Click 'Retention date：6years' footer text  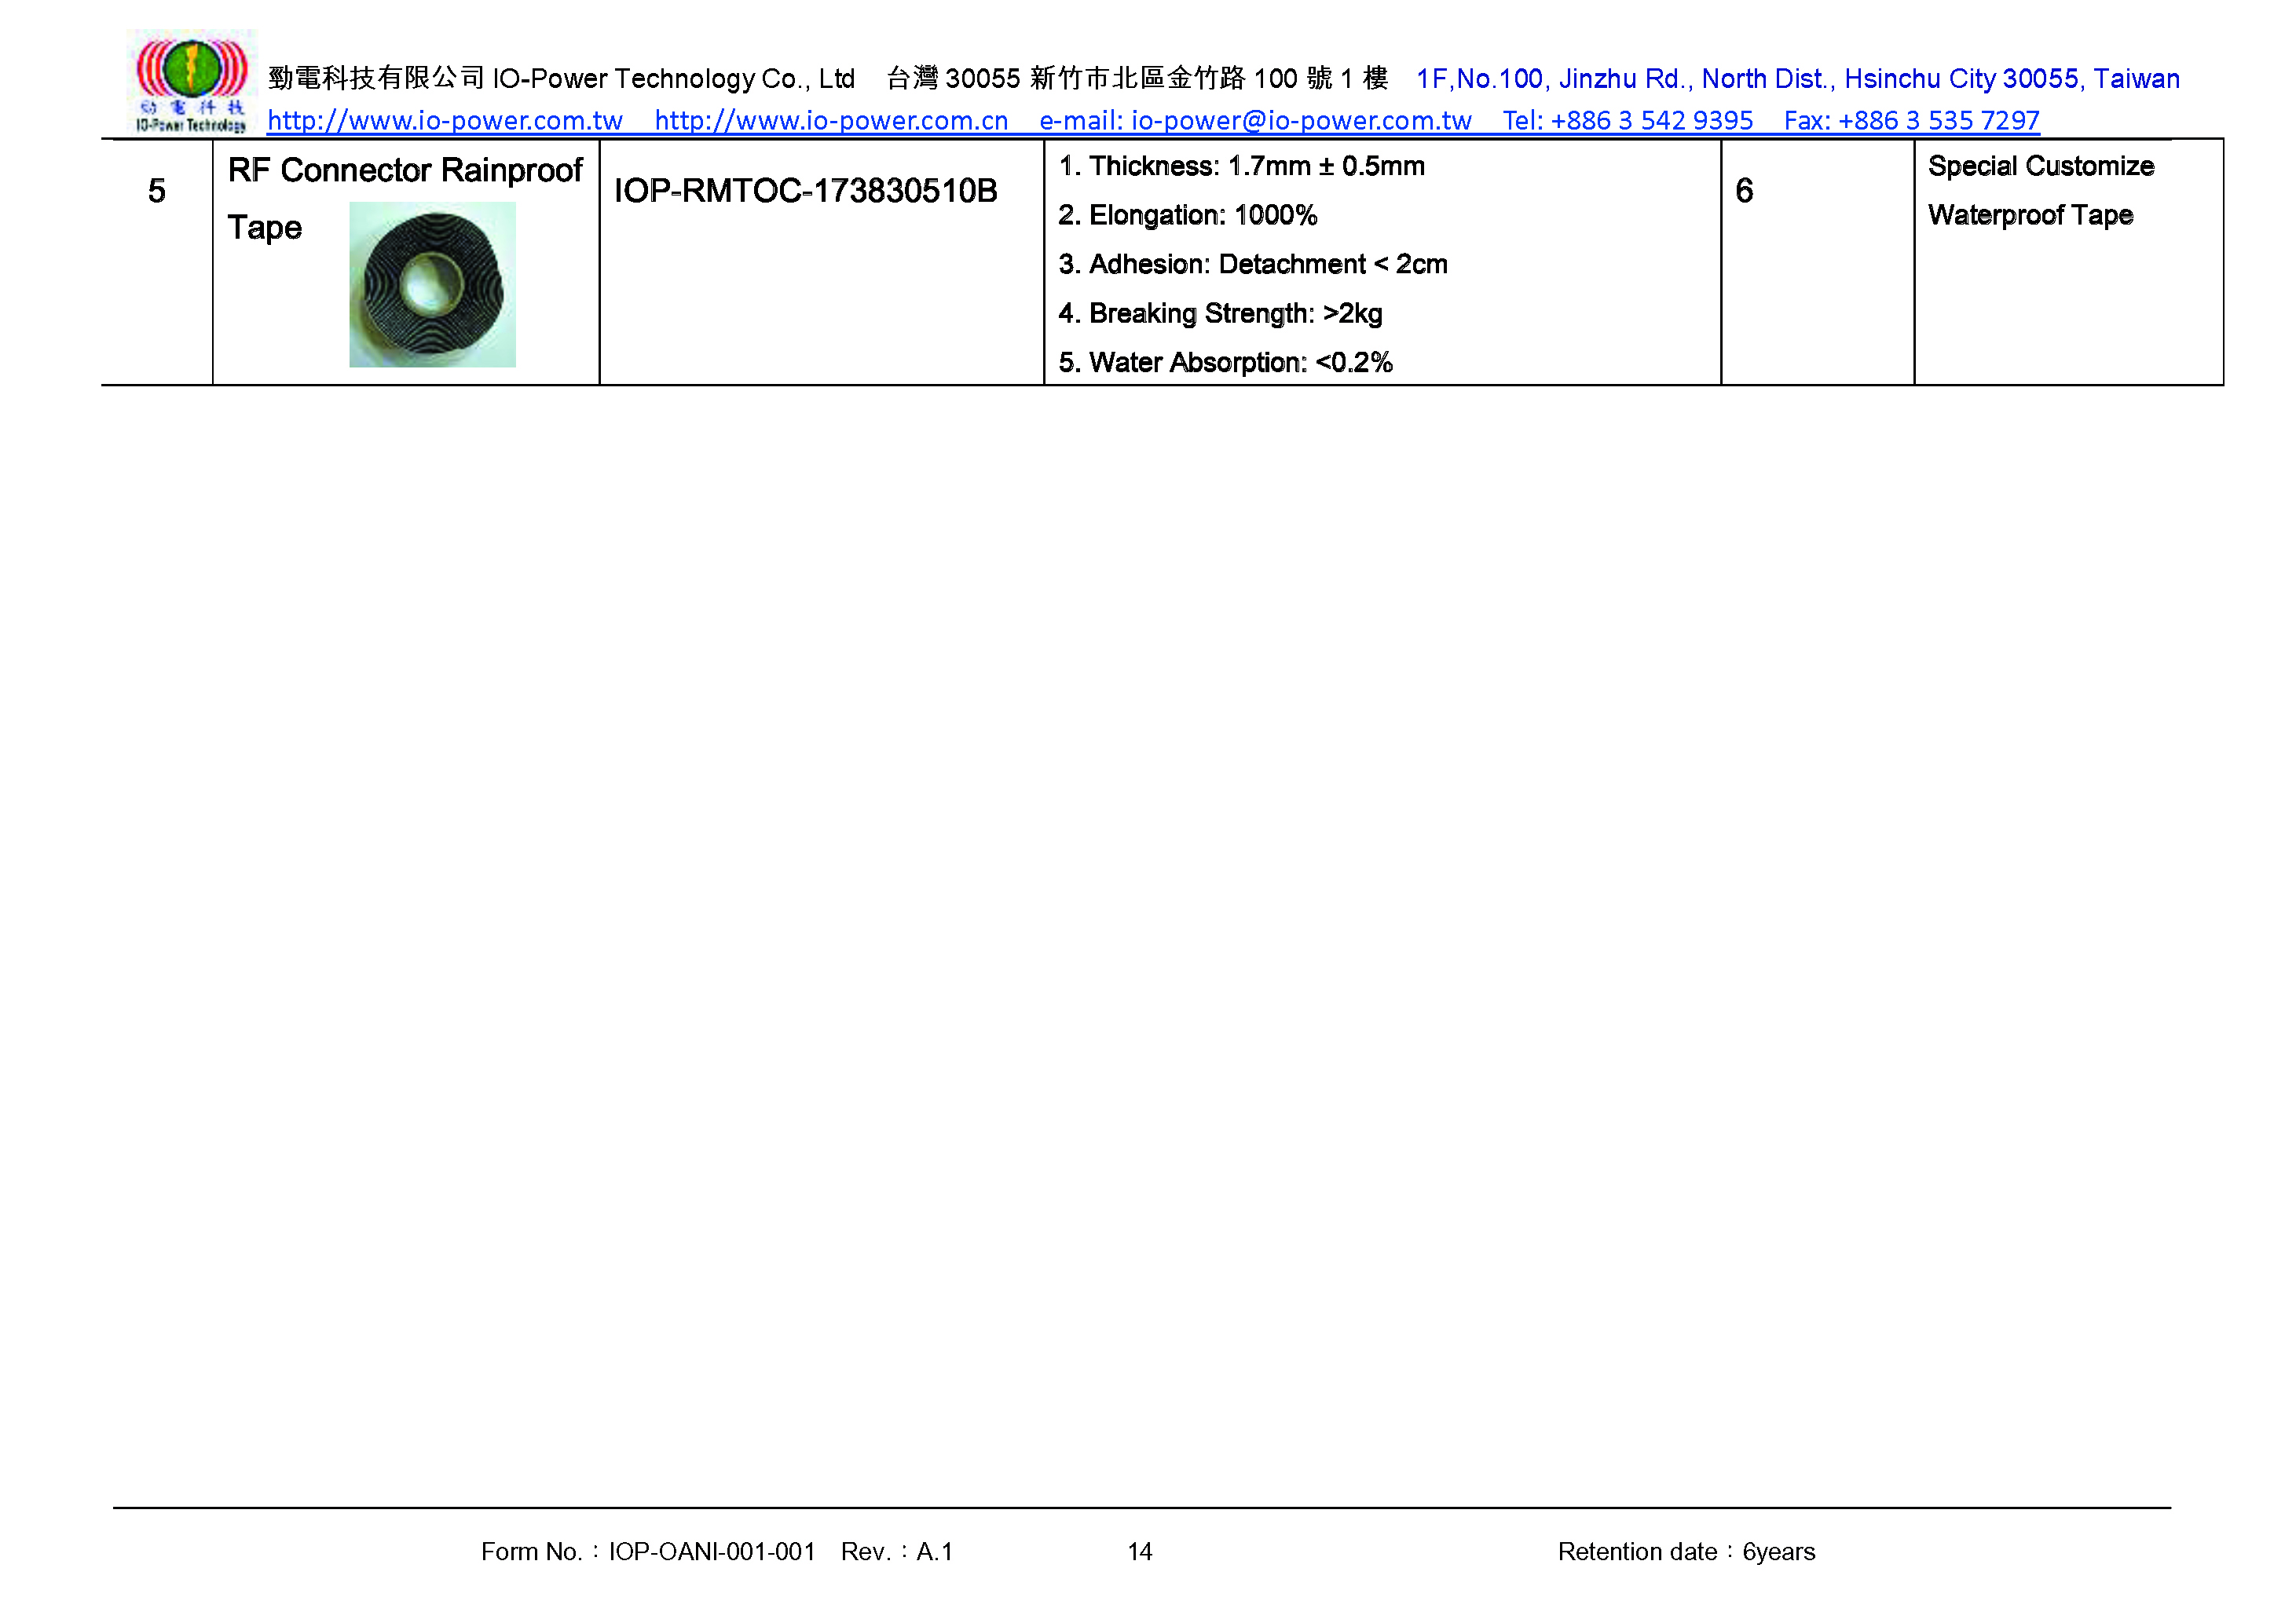1687,1551
